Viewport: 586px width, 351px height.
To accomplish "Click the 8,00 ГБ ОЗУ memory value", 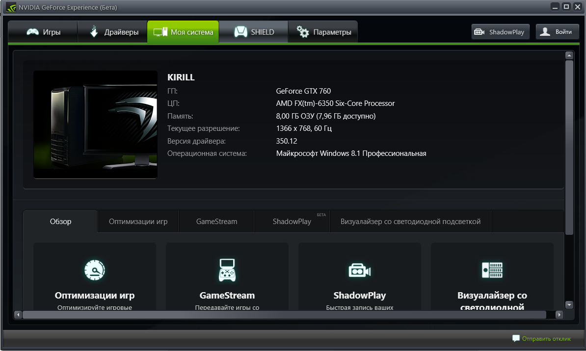I will pos(326,116).
